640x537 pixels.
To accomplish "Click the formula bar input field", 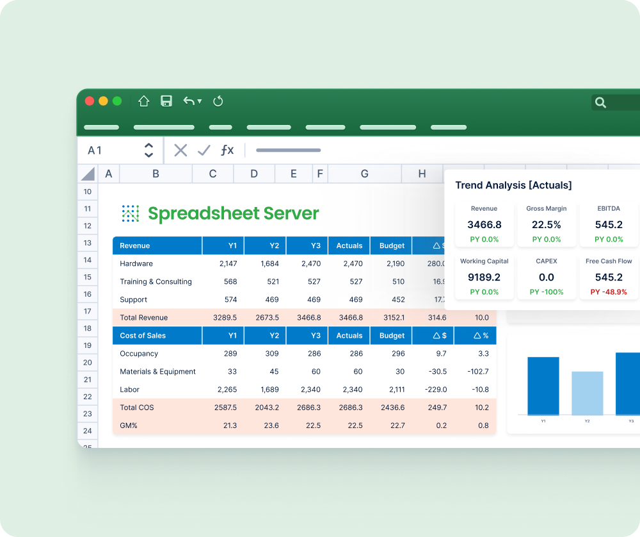I will (x=384, y=150).
